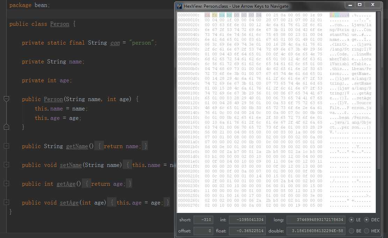Click the highlighted byte 'be'
Screen dimensions: 388x238
pyautogui.click(x=229, y=15)
